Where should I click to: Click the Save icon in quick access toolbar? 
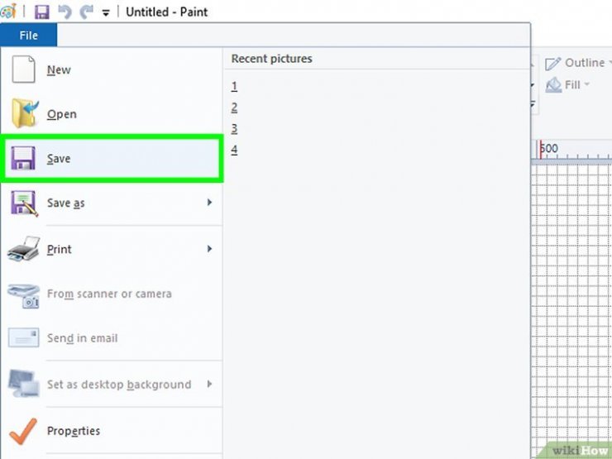click(x=41, y=12)
